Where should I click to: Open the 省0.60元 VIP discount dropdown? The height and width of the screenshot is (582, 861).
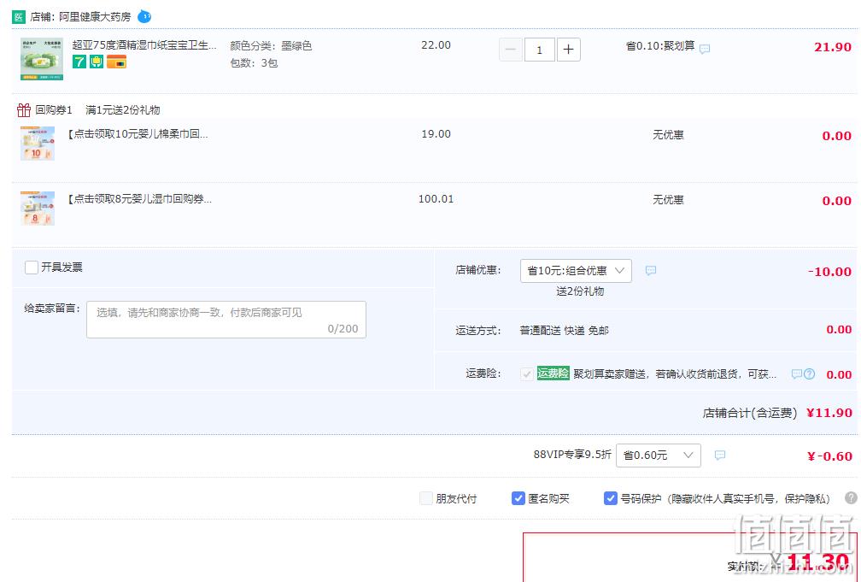[x=659, y=455]
